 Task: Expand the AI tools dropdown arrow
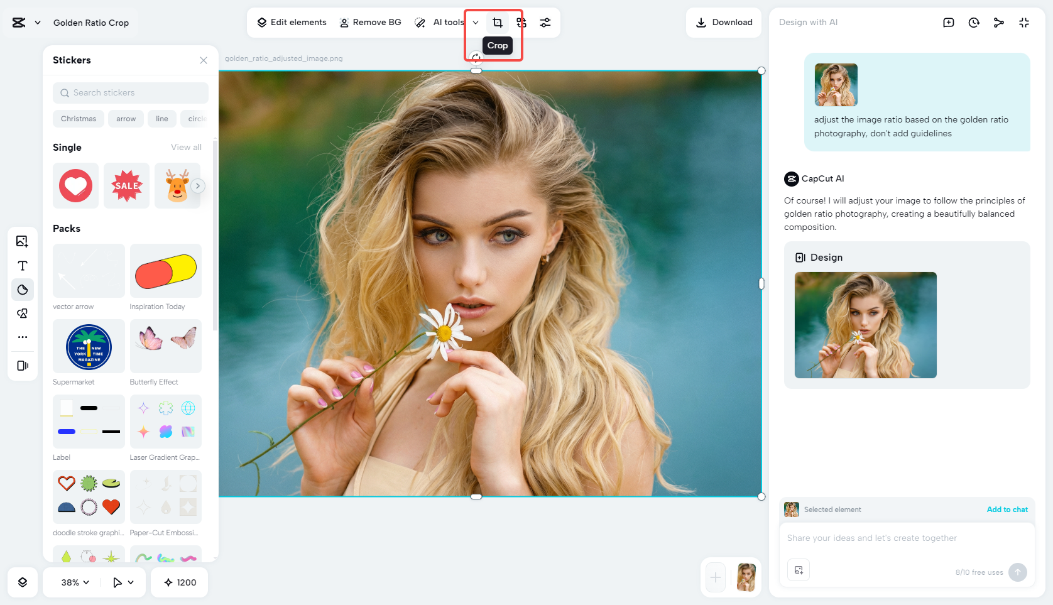point(476,23)
